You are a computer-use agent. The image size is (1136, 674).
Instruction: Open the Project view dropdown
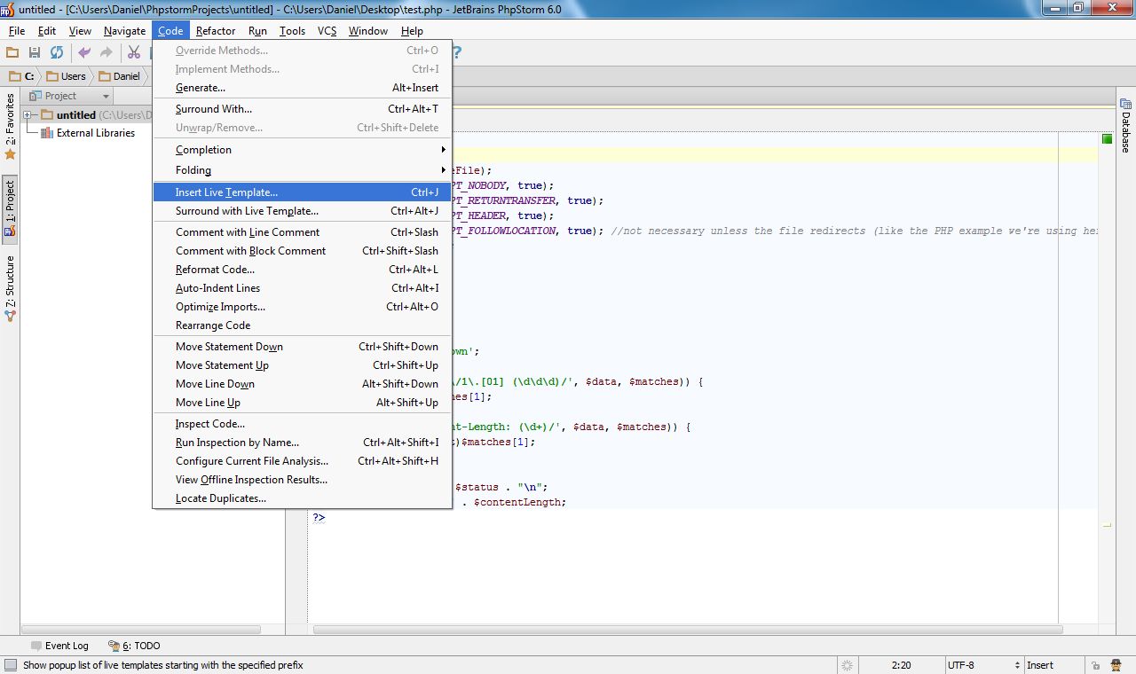69,96
